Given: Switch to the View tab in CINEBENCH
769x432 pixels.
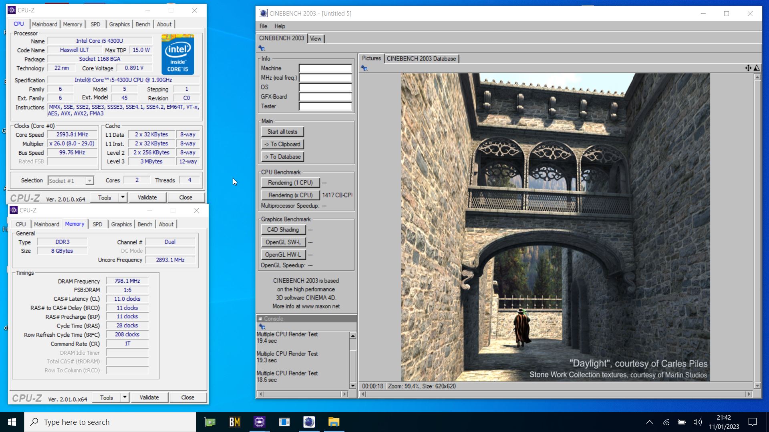Looking at the screenshot, I should tap(316, 39).
